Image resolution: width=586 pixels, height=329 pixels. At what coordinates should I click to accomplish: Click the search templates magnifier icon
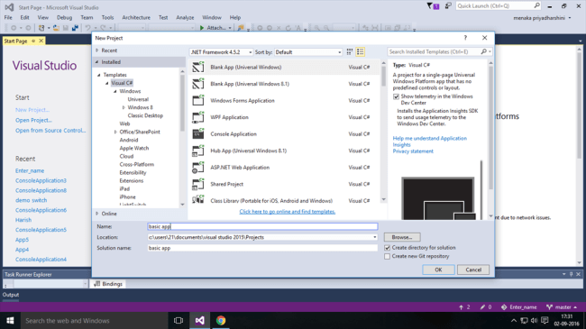(484, 51)
